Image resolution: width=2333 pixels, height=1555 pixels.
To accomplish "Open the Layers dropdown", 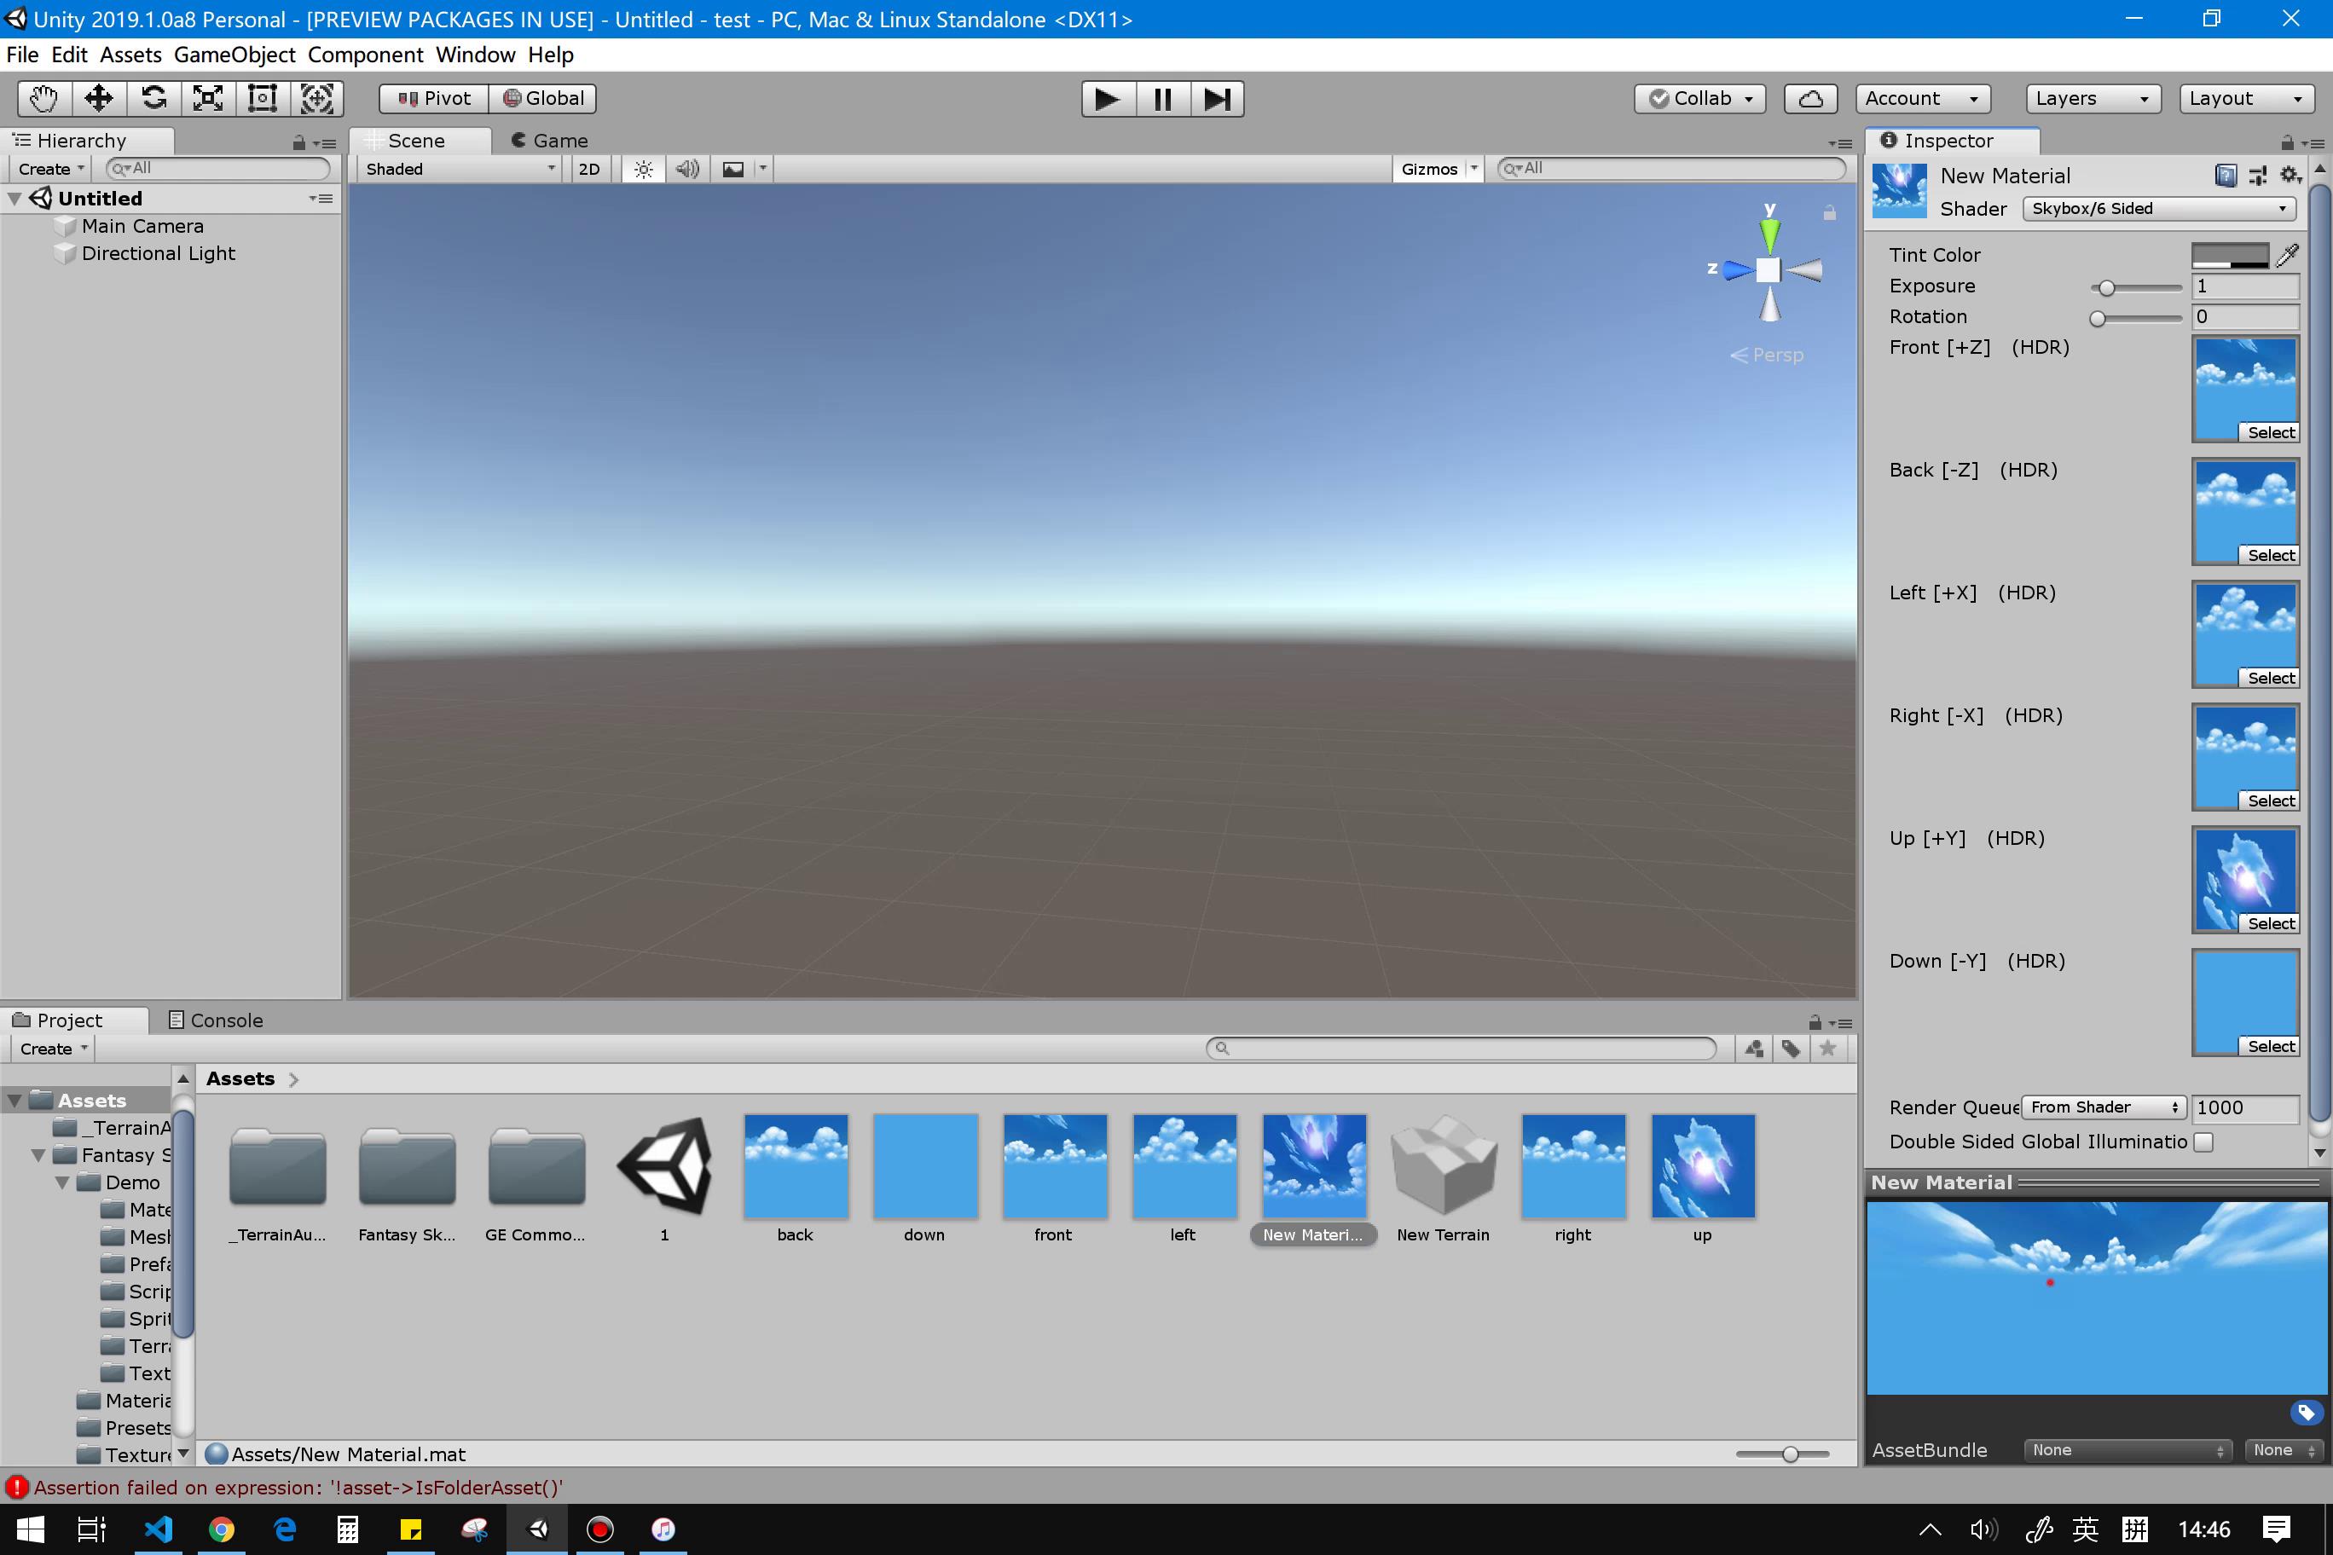I will coord(2093,98).
